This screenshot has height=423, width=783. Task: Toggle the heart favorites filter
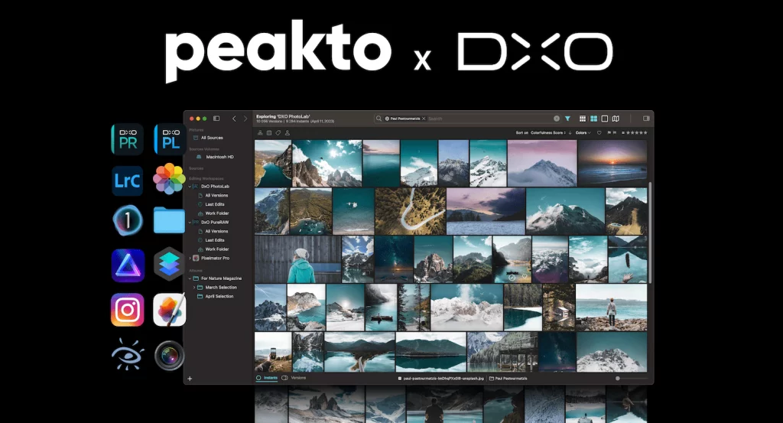[599, 133]
